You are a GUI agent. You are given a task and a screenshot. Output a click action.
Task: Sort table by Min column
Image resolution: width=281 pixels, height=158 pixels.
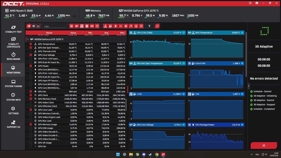90,33
